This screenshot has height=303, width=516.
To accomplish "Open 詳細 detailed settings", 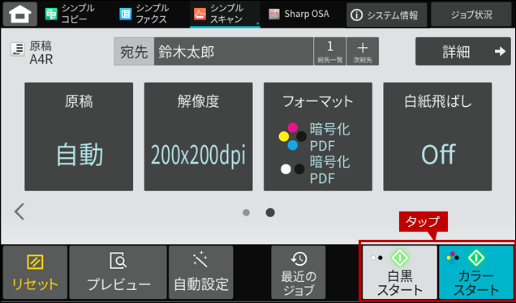I will [463, 51].
